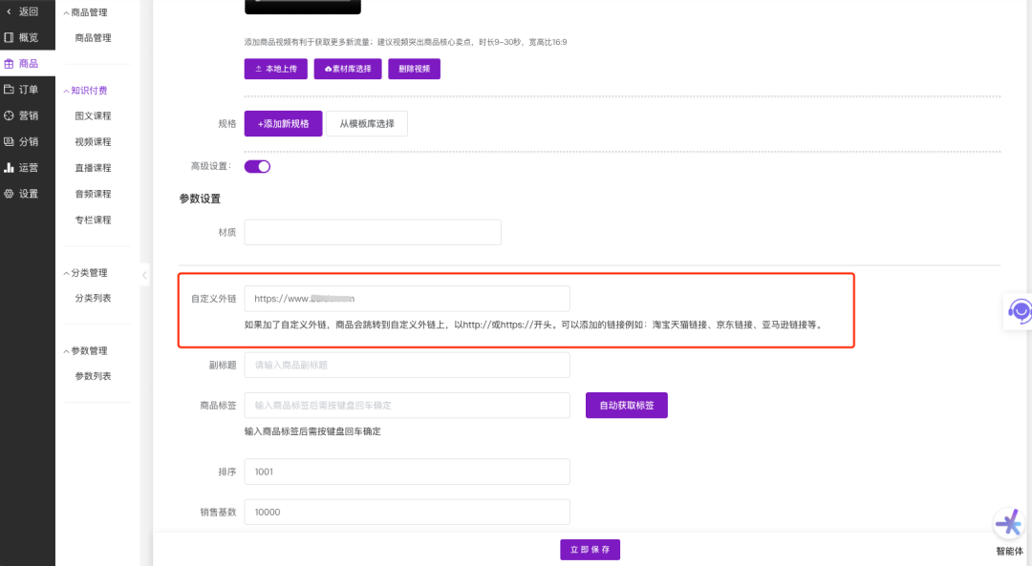1032x566 pixels.
Task: Open the 营销 marketing icon in sidebar
Action: tap(9, 115)
